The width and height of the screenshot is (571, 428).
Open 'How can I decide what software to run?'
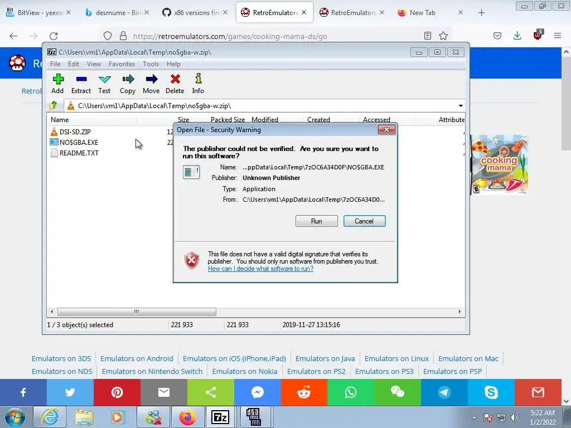261,269
